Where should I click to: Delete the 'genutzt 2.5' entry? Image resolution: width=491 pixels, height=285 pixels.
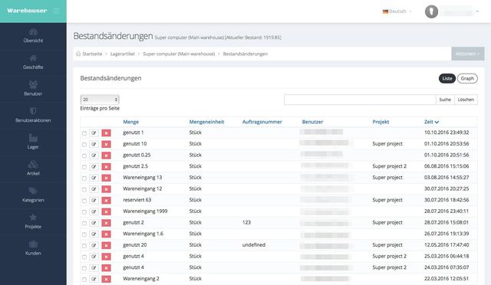(x=106, y=167)
